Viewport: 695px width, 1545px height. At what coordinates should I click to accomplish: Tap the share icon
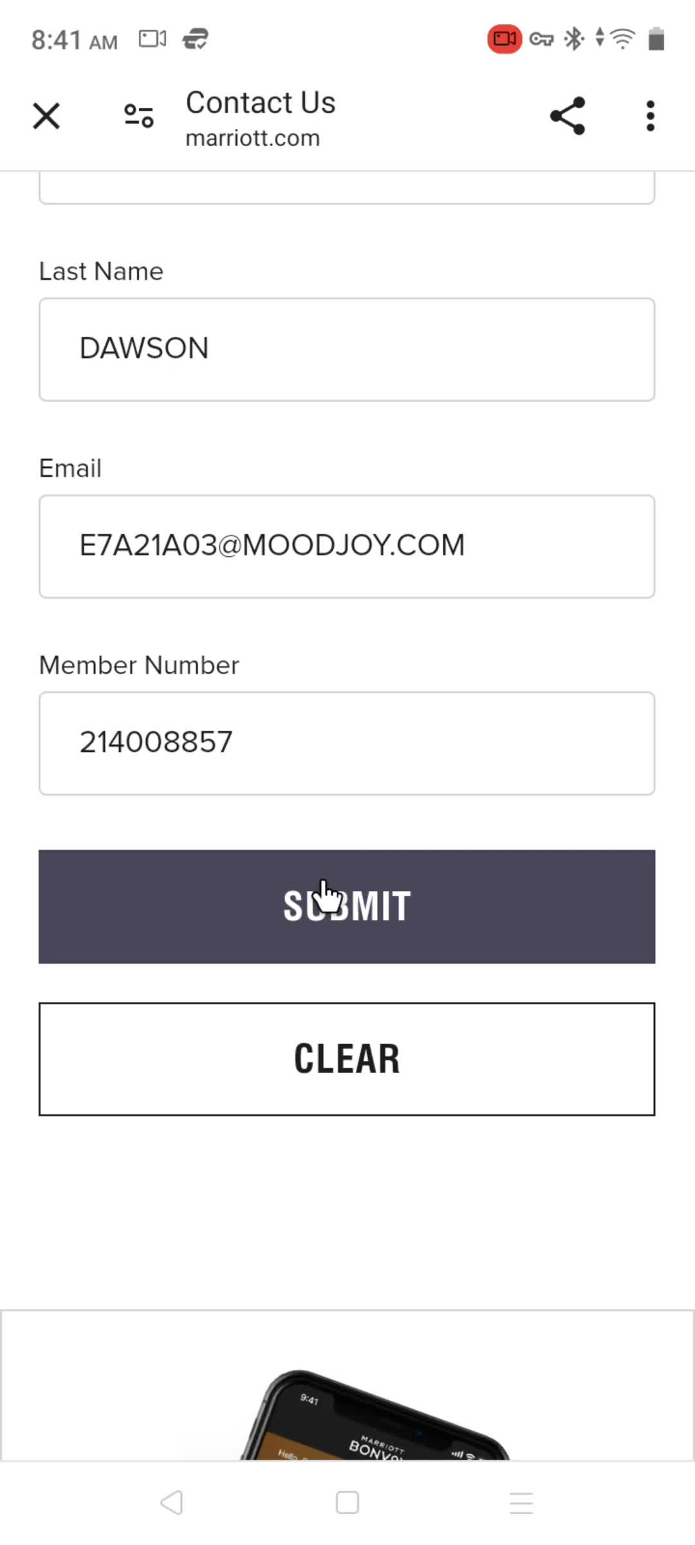(568, 116)
